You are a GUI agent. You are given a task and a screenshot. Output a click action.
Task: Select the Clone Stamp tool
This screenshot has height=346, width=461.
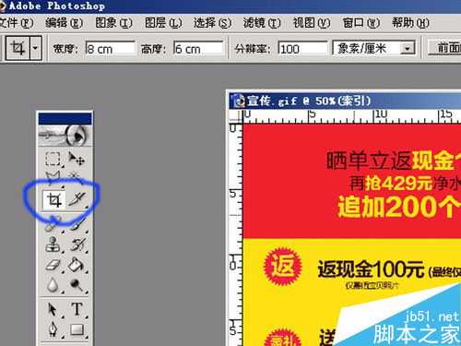(x=53, y=245)
